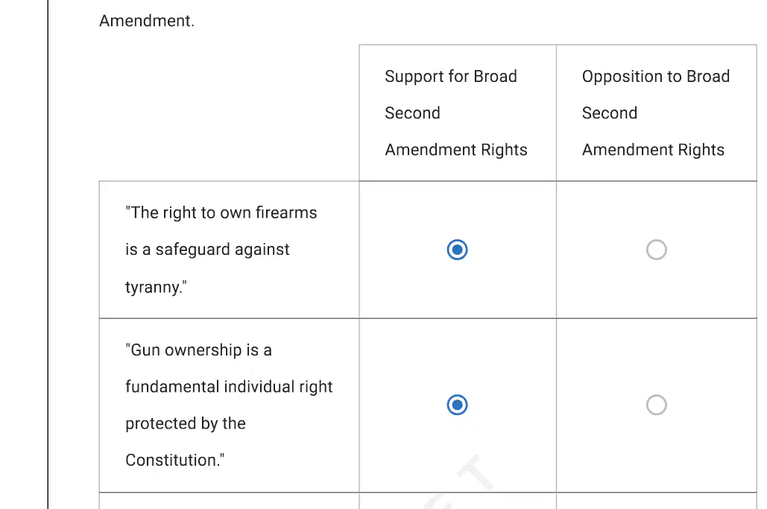Viewport: 767px width, 509px height.
Task: Click the word 'tyranny.' in first row
Action: [x=156, y=286]
